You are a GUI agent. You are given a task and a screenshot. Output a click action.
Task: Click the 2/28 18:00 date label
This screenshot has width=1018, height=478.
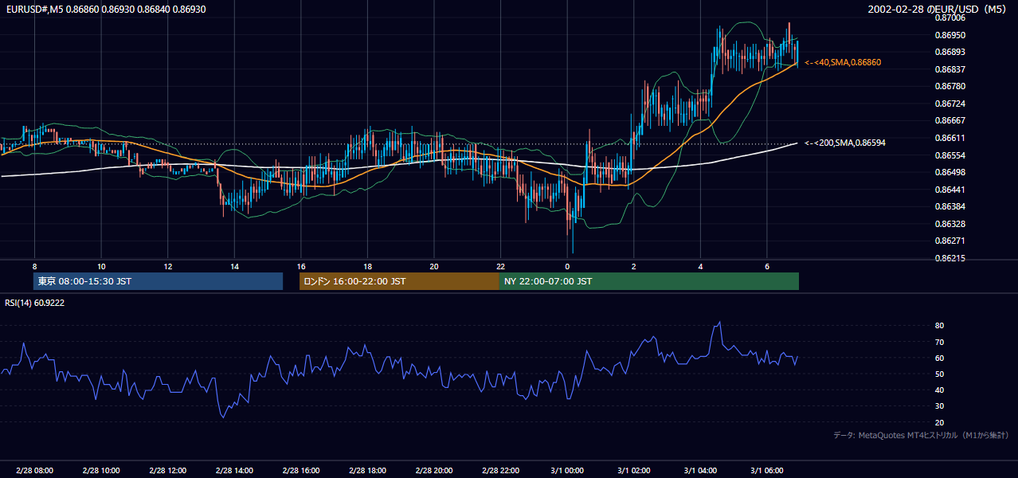(367, 470)
